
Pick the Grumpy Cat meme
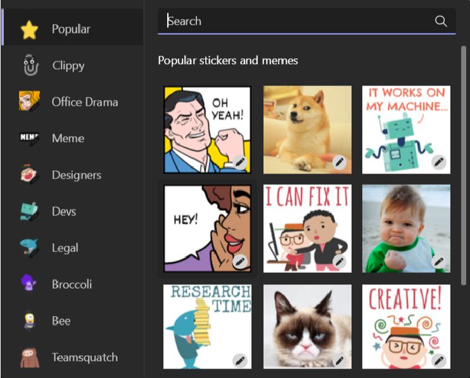point(307,327)
